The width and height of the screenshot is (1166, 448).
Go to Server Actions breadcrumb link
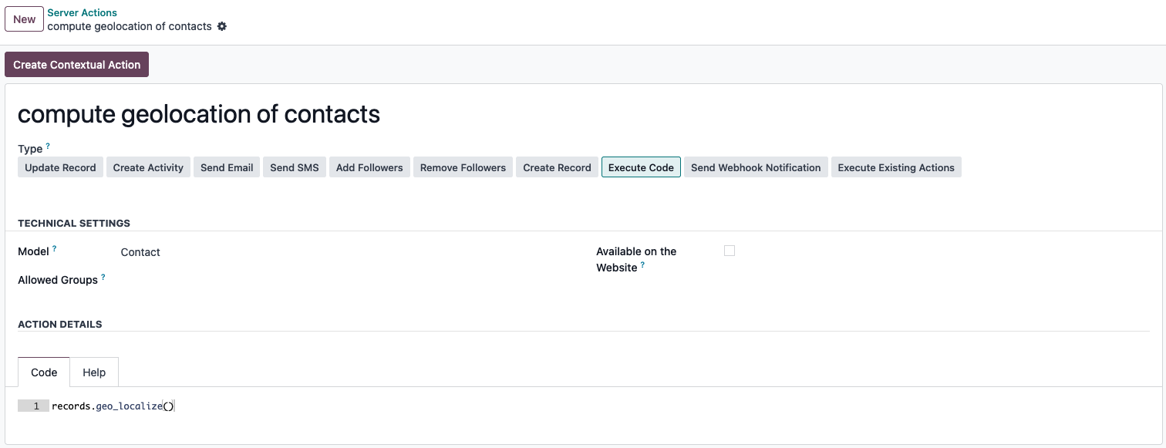83,13
